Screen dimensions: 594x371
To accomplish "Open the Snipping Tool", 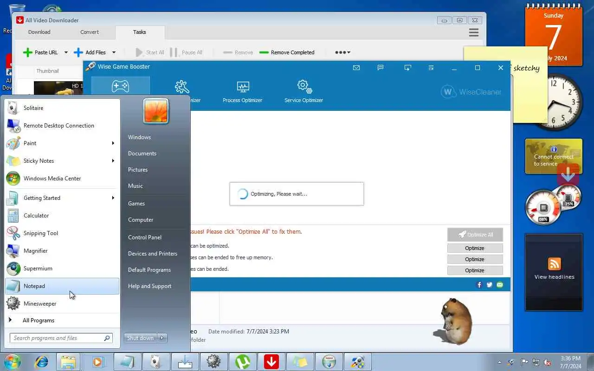I will 62,233.
